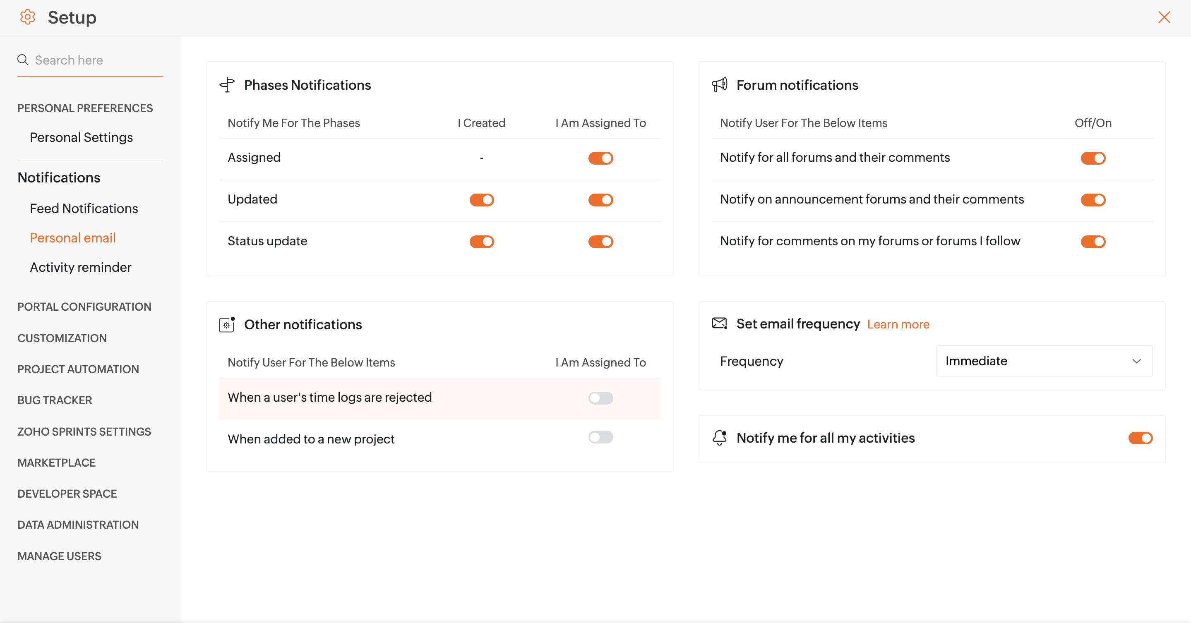Screen dimensions: 1191x623
Task: Expand the Bug Tracker section
Action: point(55,400)
